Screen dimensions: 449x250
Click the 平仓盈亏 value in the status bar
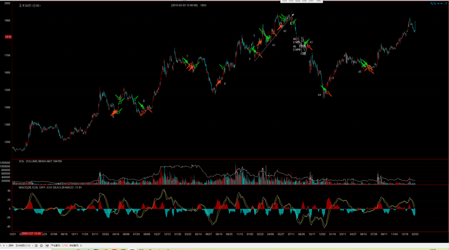click(64, 246)
